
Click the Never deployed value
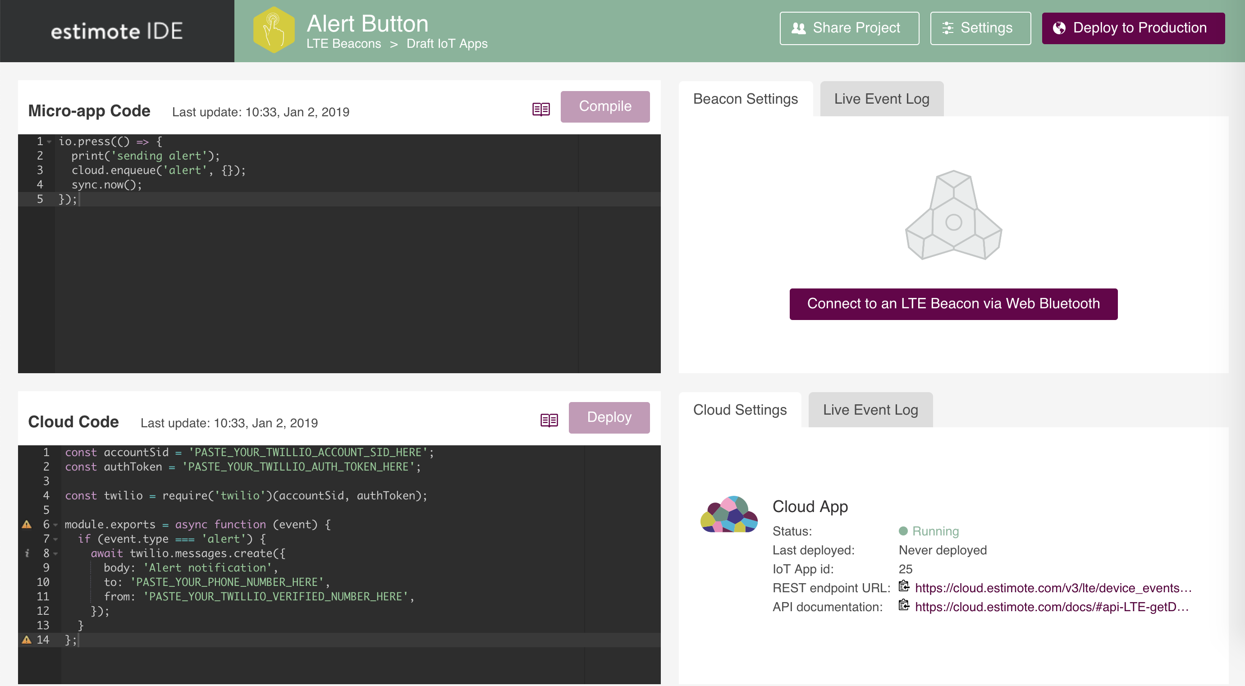coord(943,550)
